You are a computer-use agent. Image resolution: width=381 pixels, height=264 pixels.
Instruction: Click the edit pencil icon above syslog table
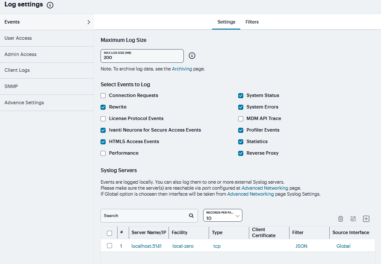353,219
